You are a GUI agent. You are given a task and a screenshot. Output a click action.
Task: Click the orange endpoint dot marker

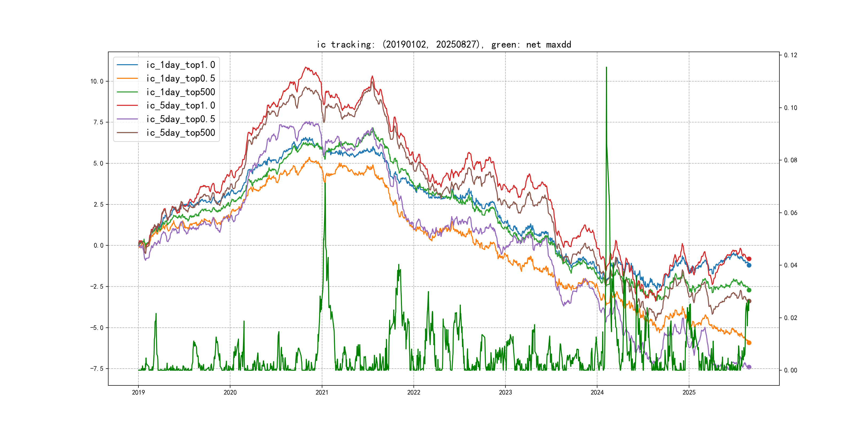coord(749,343)
